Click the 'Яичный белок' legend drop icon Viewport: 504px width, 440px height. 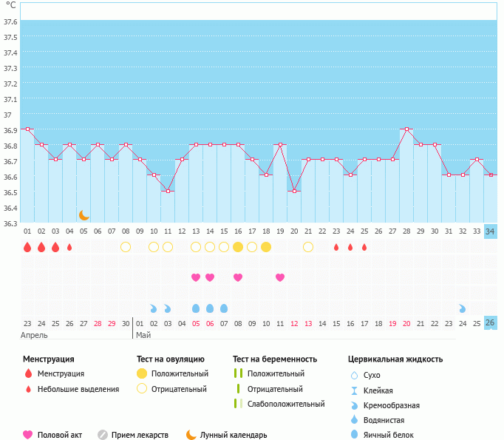pyautogui.click(x=354, y=435)
